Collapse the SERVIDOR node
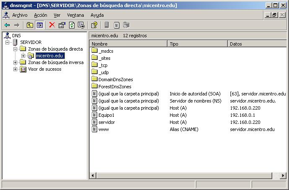 tap(8, 42)
